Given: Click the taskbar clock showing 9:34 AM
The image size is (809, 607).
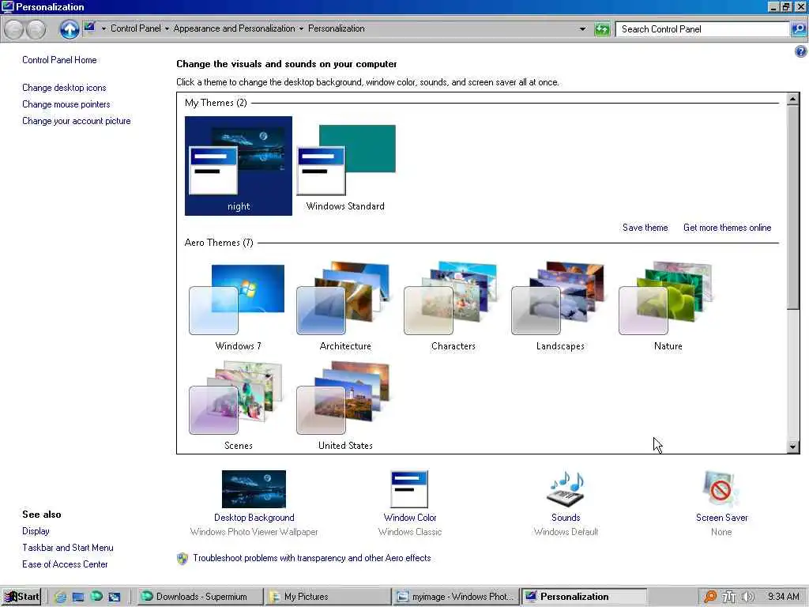Looking at the screenshot, I should (x=783, y=597).
